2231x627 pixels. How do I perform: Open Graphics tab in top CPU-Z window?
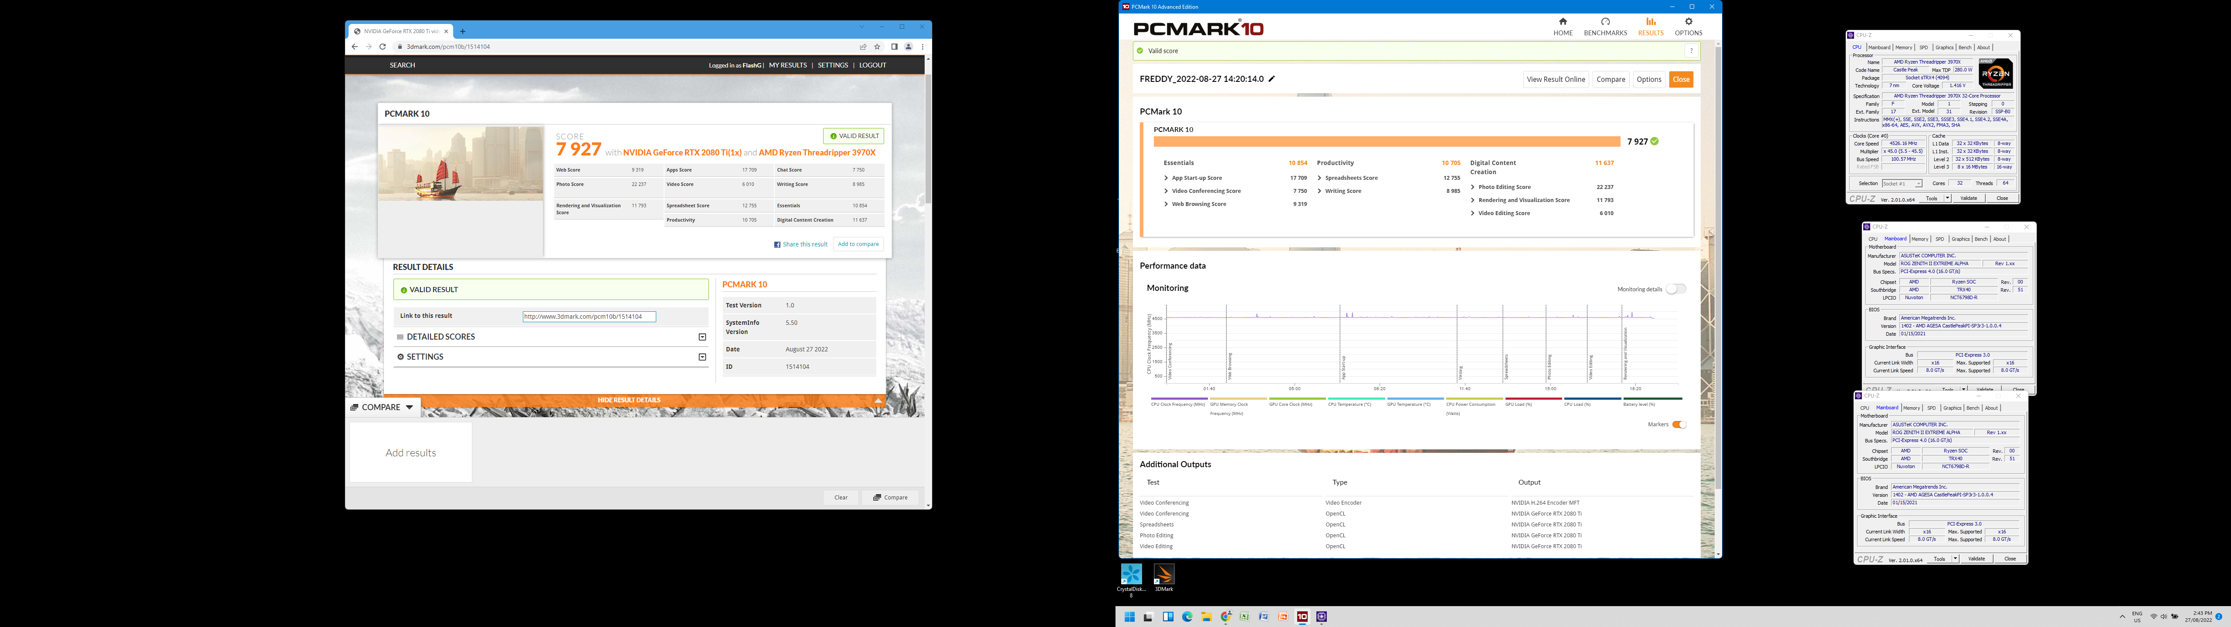point(1944,47)
